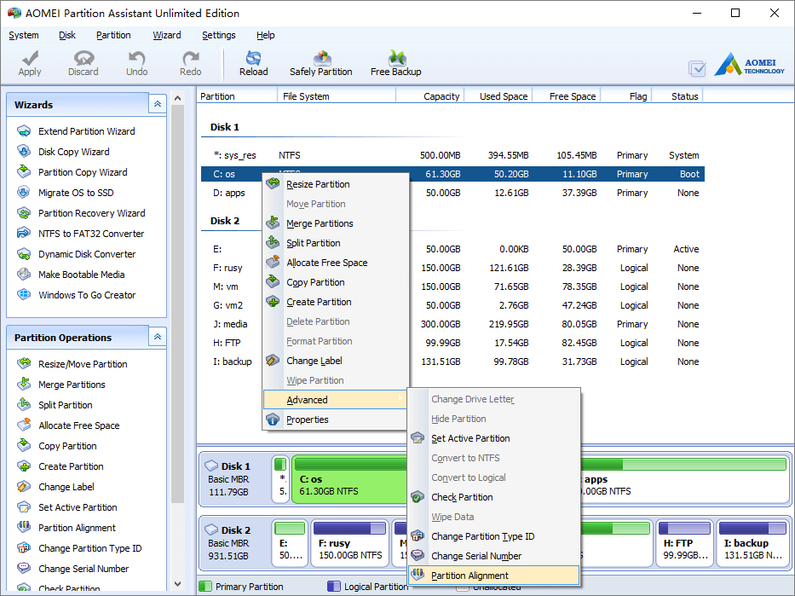The width and height of the screenshot is (795, 596).
Task: Open Dynamic Disk Converter icon
Action: [x=24, y=253]
